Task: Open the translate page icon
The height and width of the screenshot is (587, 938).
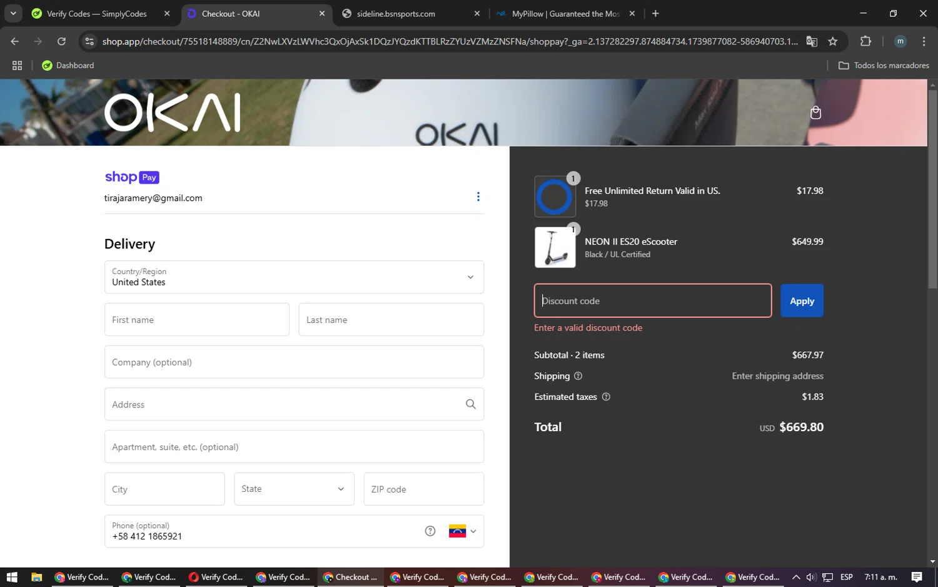Action: point(812,41)
